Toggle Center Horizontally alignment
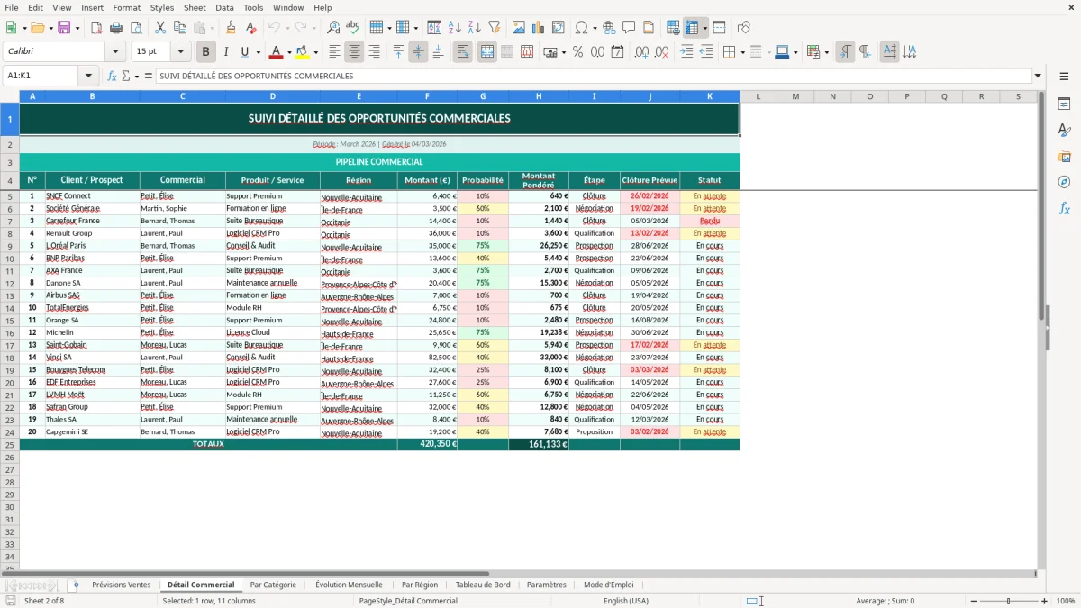 pyautogui.click(x=354, y=52)
